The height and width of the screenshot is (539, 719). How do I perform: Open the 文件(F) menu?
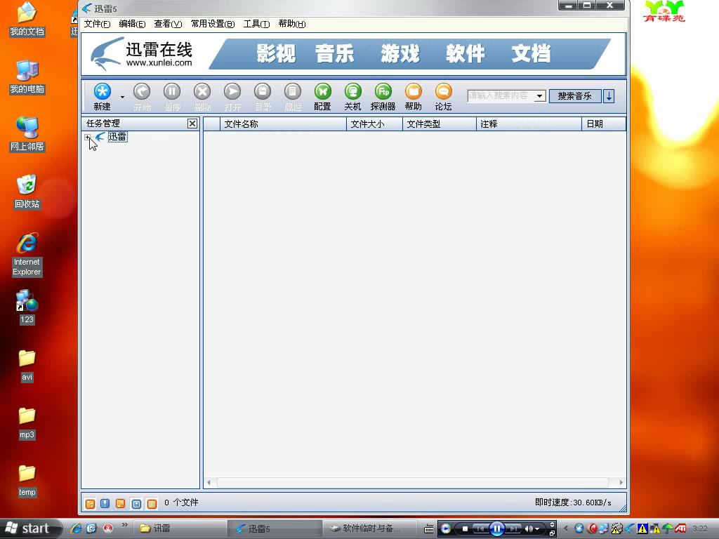click(x=97, y=24)
